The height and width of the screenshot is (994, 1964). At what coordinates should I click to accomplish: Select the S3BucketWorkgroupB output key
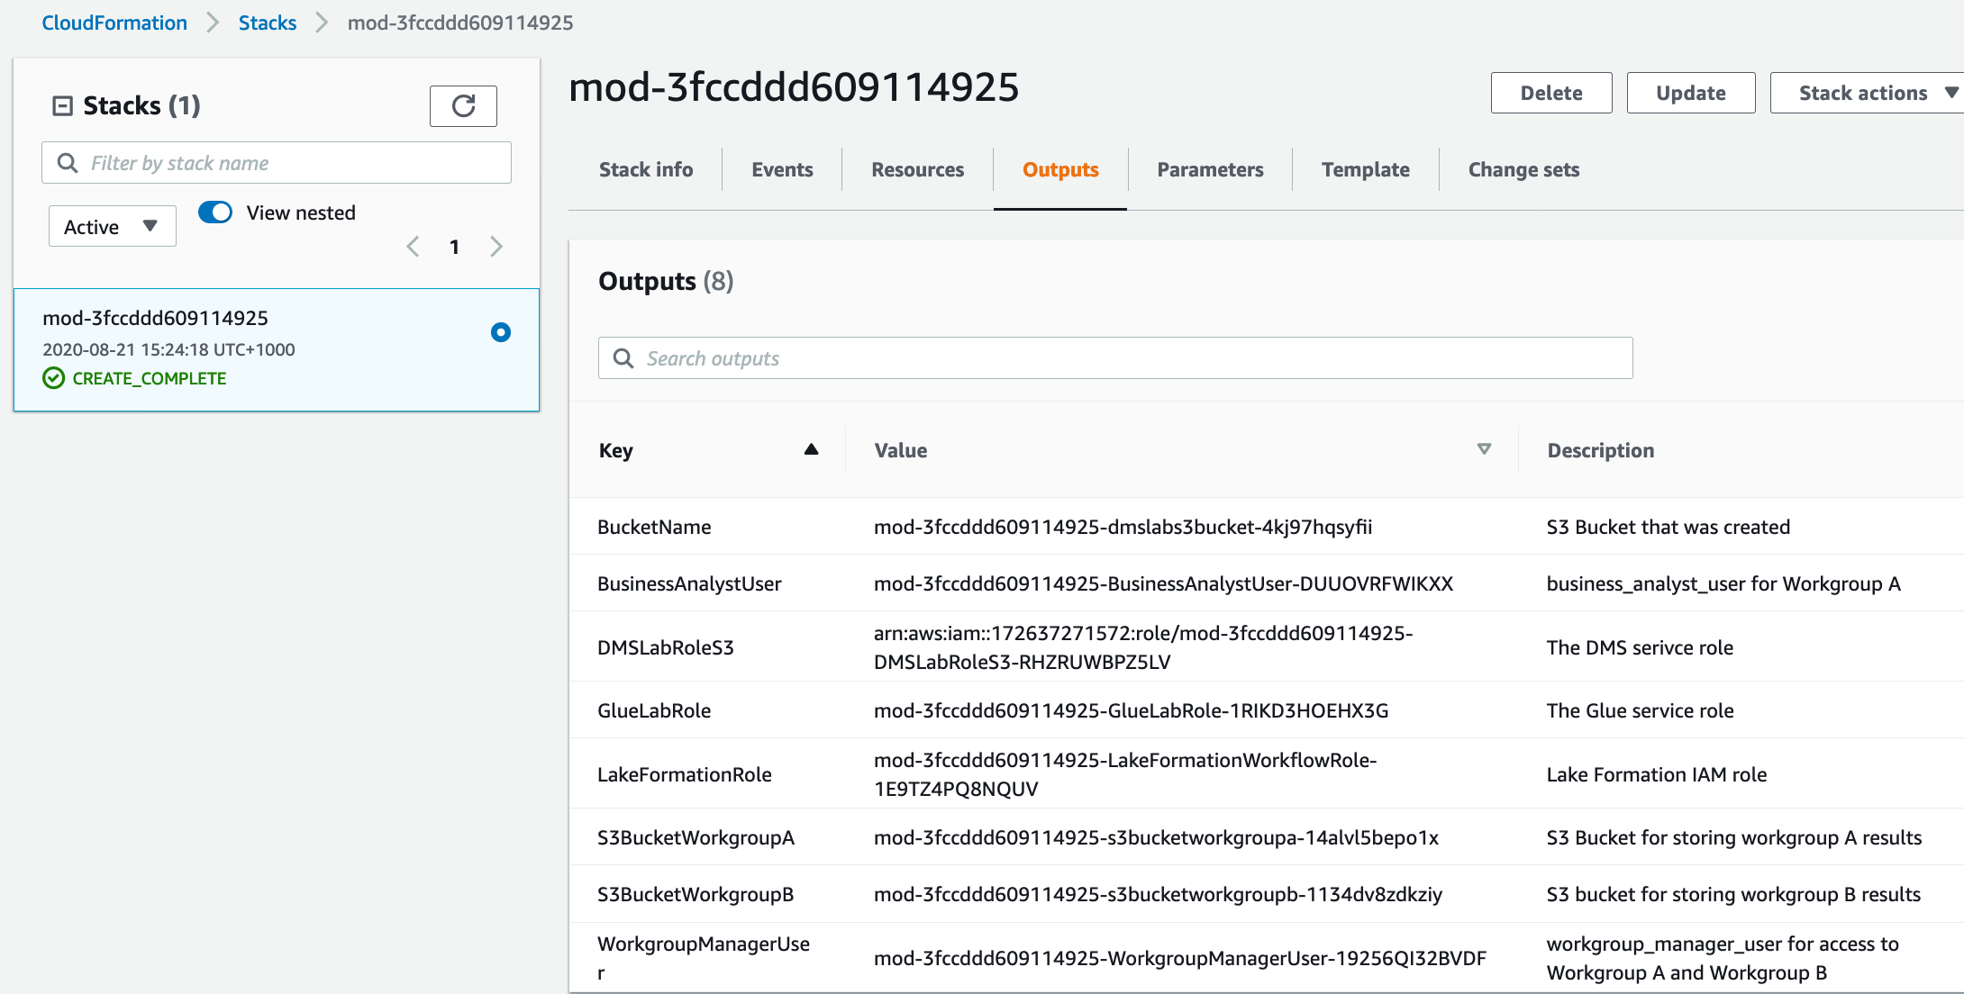click(696, 894)
